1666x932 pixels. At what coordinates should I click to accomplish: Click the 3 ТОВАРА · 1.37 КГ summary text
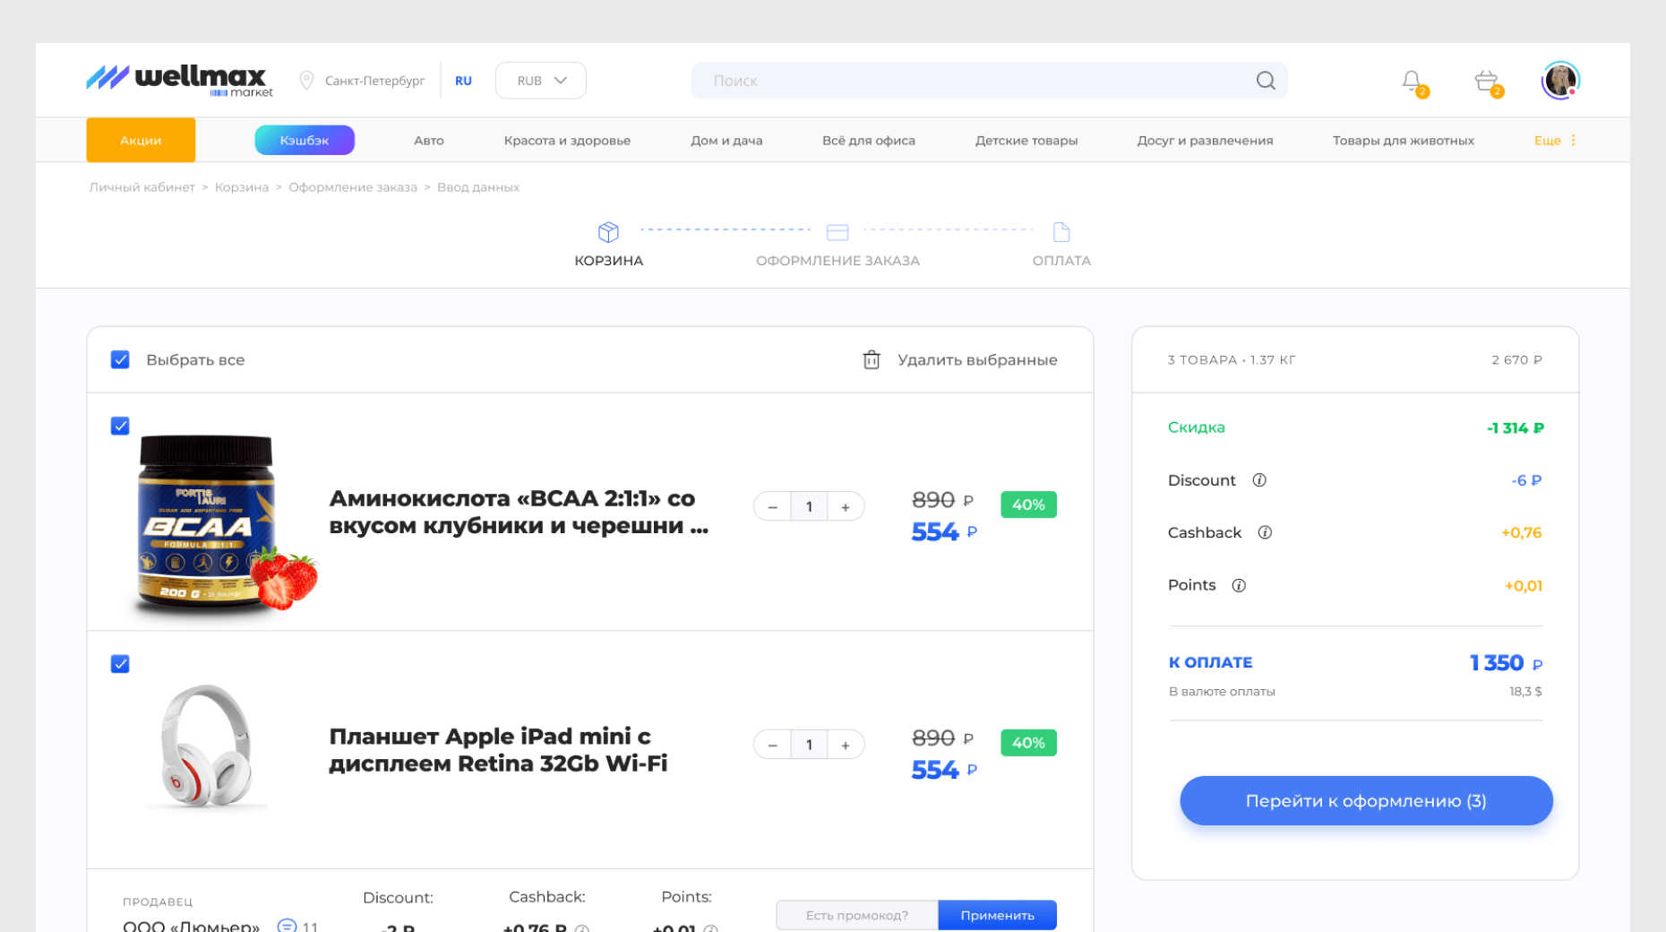[1232, 360]
